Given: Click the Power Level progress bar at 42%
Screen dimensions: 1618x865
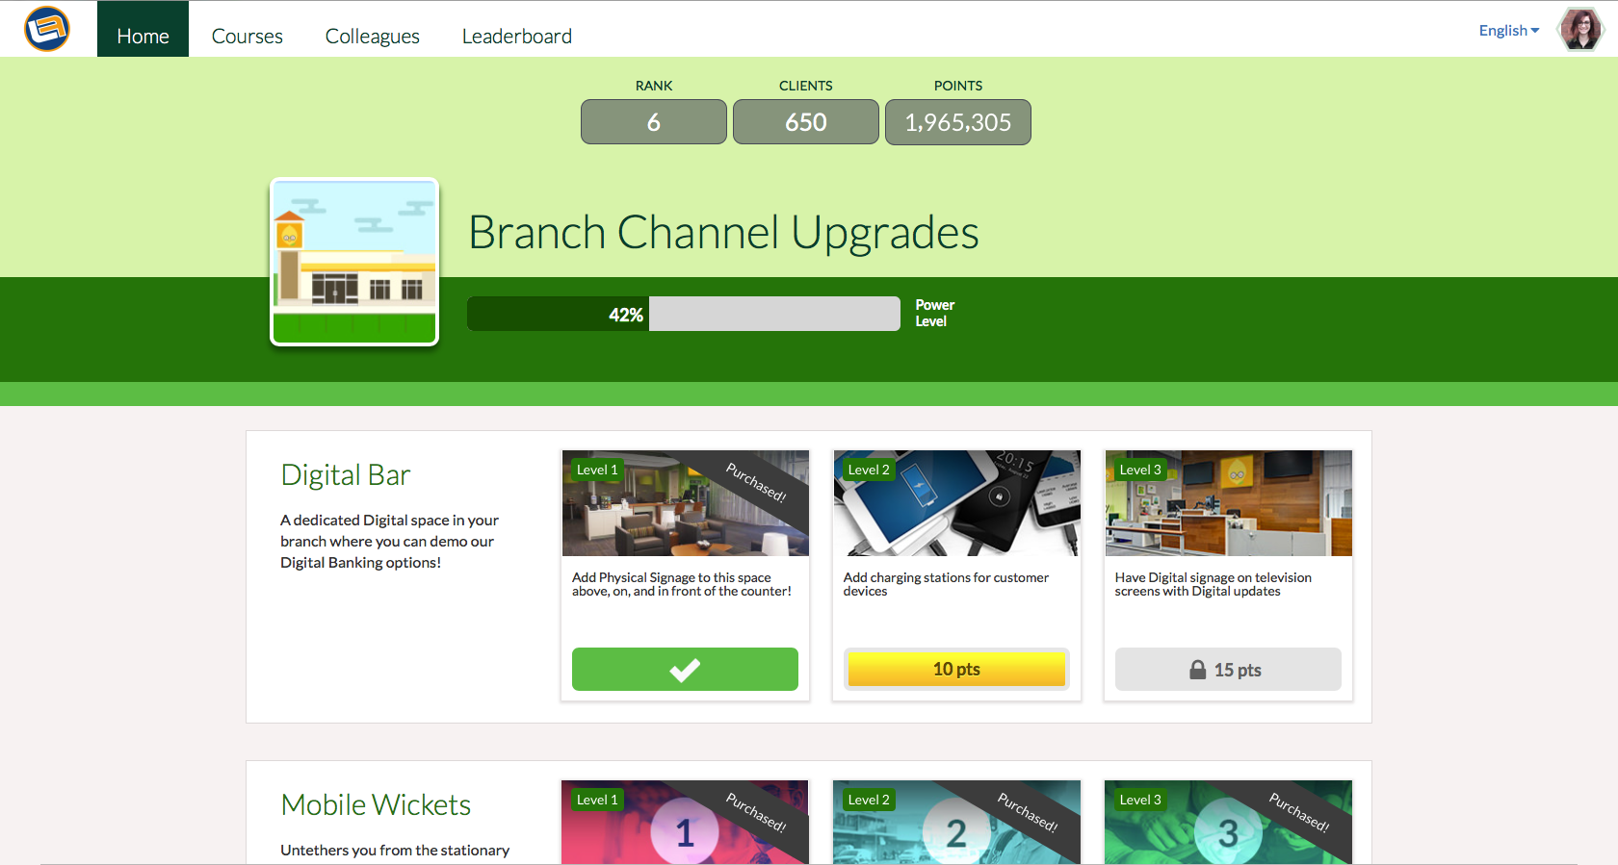Looking at the screenshot, I should tap(684, 314).
